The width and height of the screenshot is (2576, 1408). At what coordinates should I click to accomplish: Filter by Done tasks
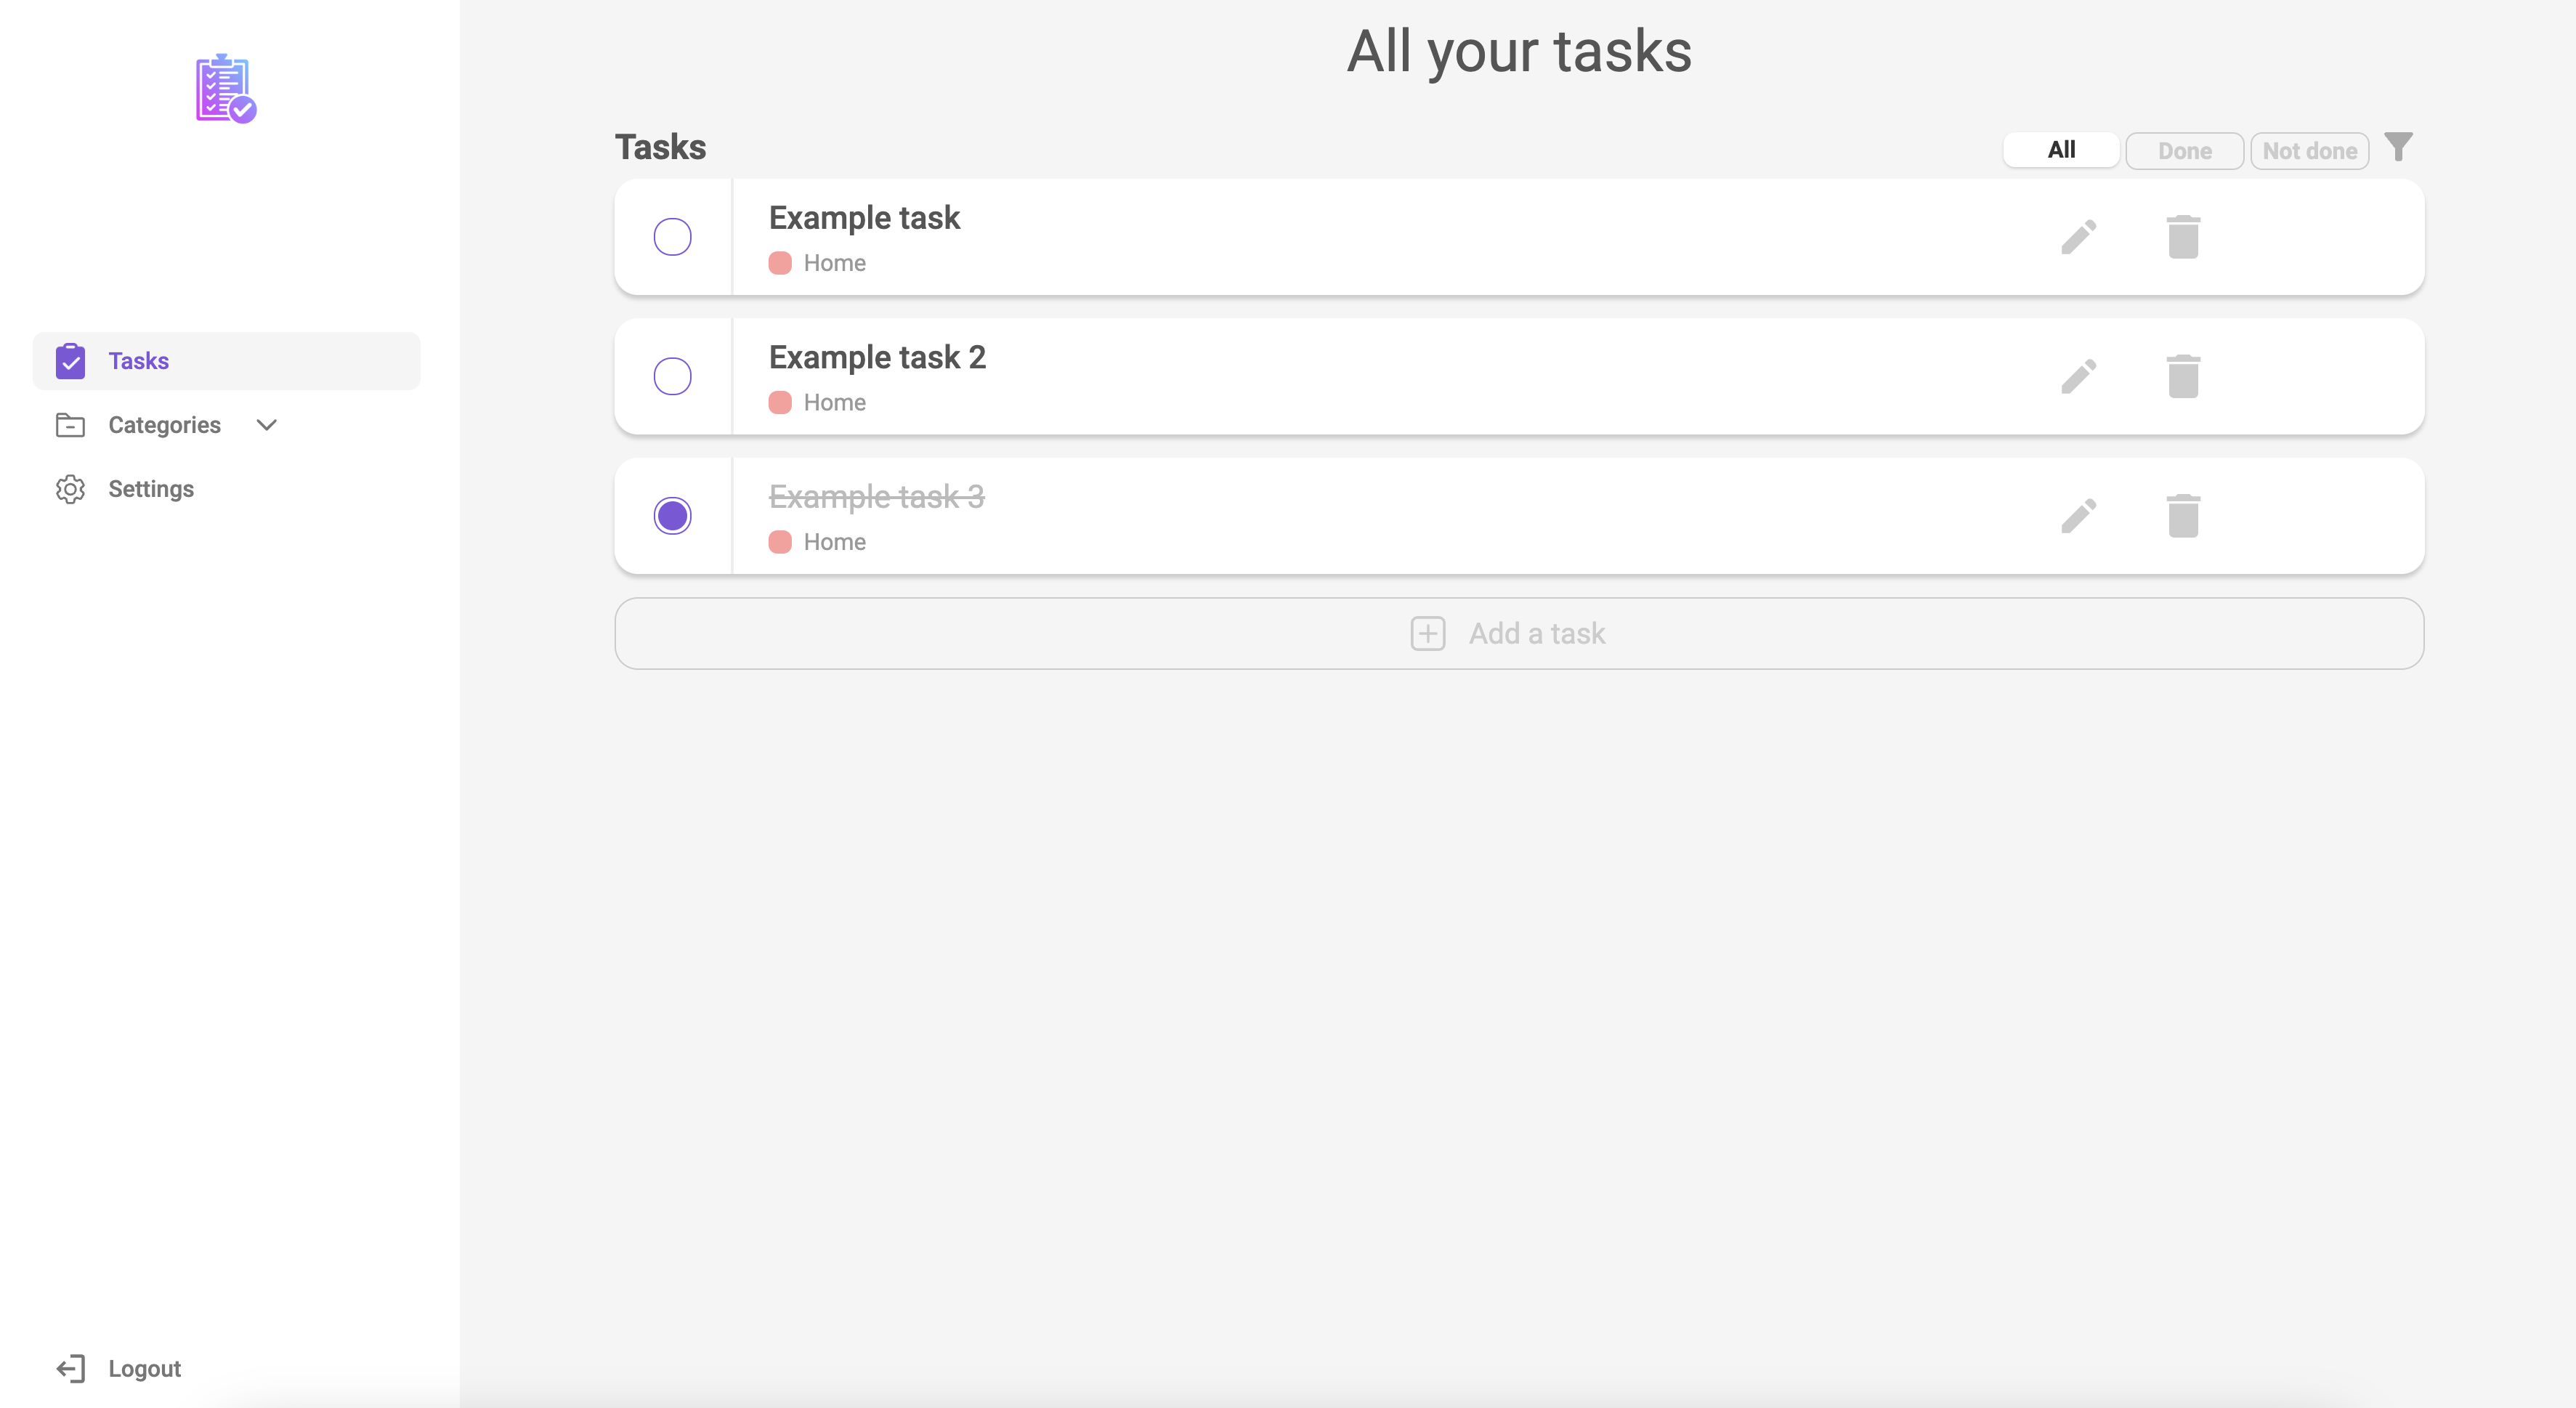(x=2184, y=151)
